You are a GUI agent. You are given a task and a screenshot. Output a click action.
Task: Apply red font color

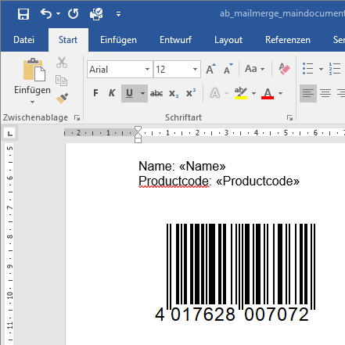[x=268, y=93]
